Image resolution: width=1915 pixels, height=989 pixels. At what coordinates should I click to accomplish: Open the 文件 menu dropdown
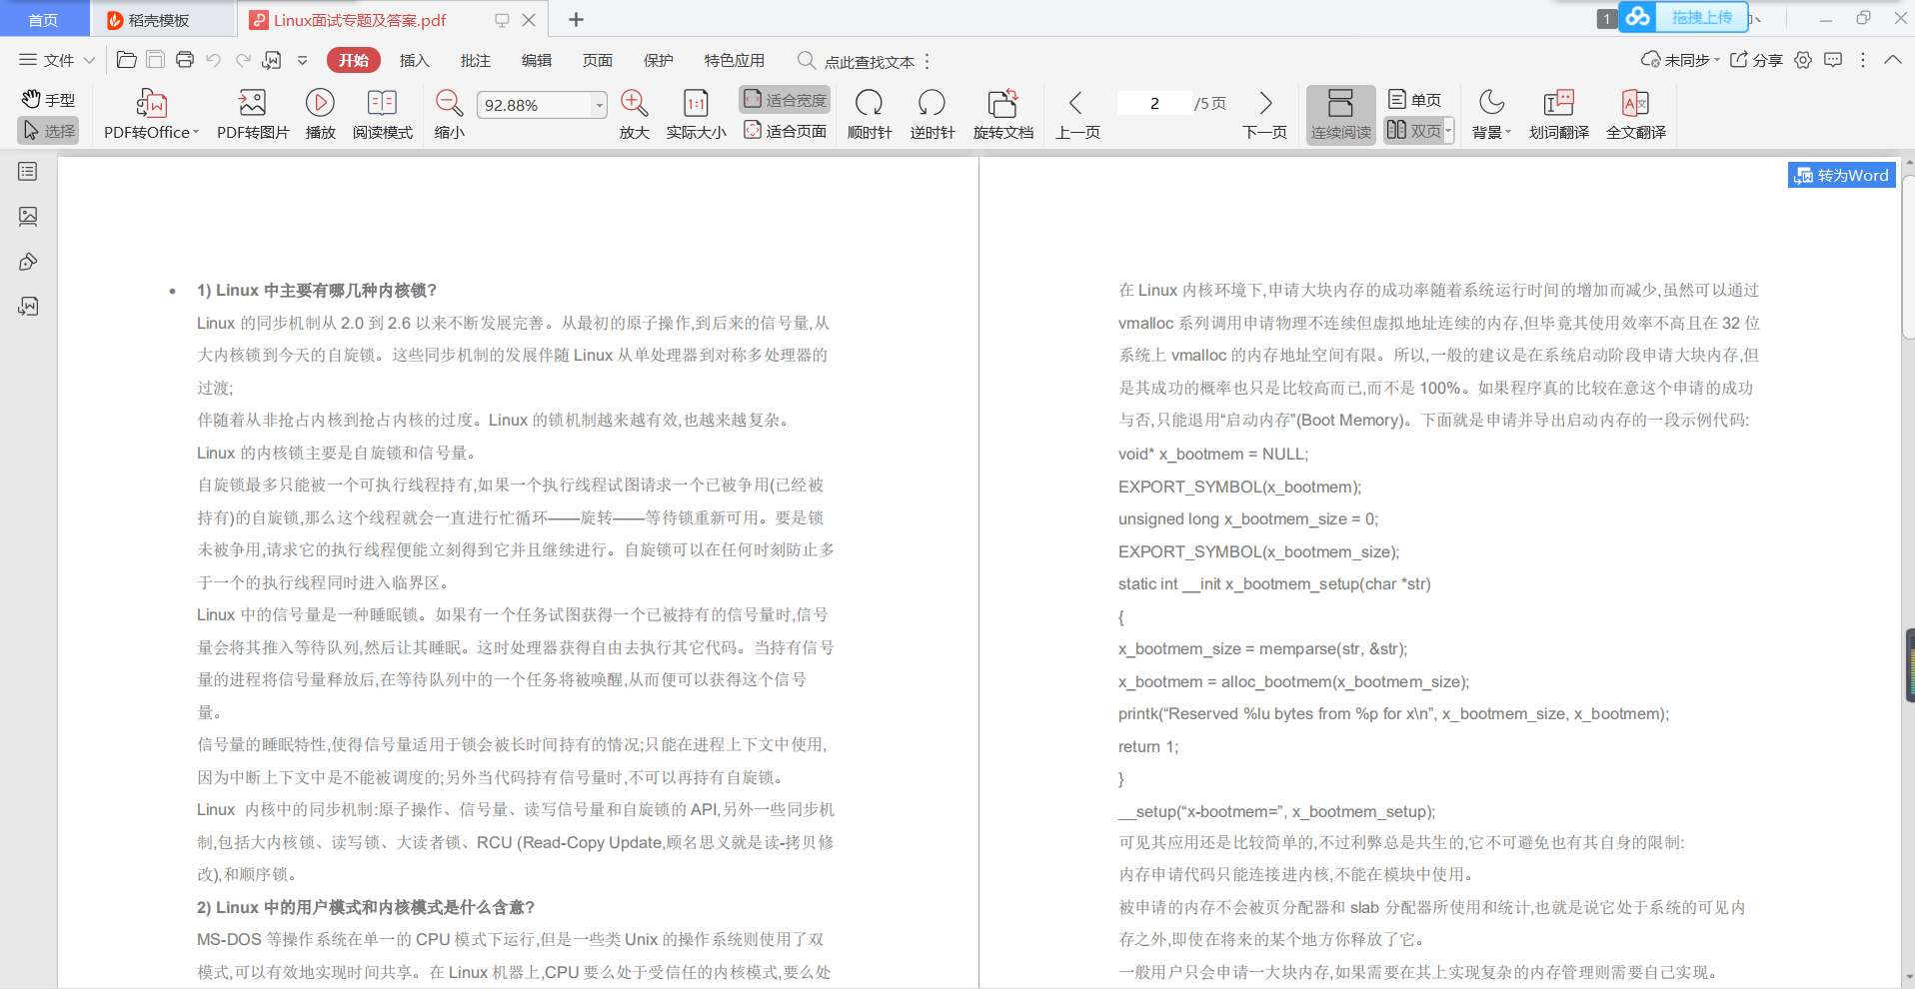(57, 60)
